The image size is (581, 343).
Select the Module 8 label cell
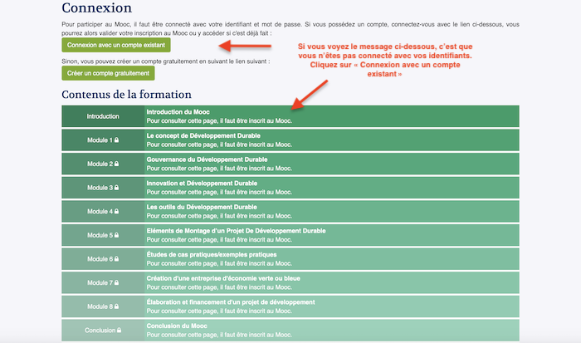point(103,306)
